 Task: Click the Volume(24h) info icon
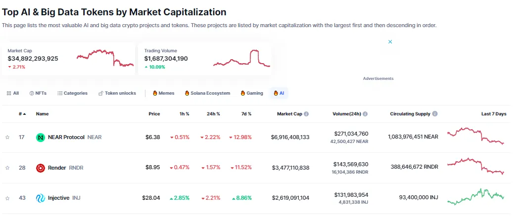(x=365, y=114)
